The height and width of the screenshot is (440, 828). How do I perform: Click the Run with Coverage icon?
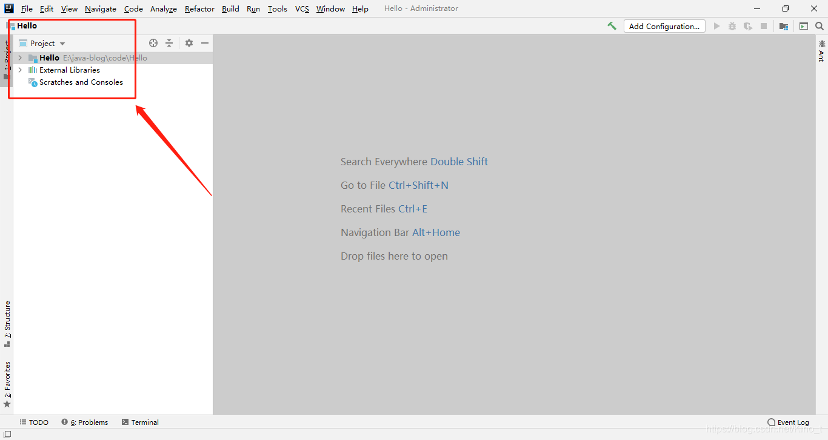coord(748,26)
